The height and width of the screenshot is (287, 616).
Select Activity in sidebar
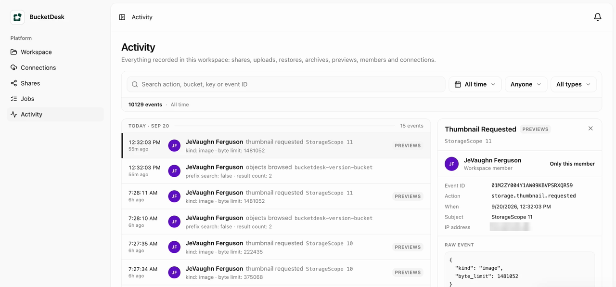pyautogui.click(x=55, y=114)
